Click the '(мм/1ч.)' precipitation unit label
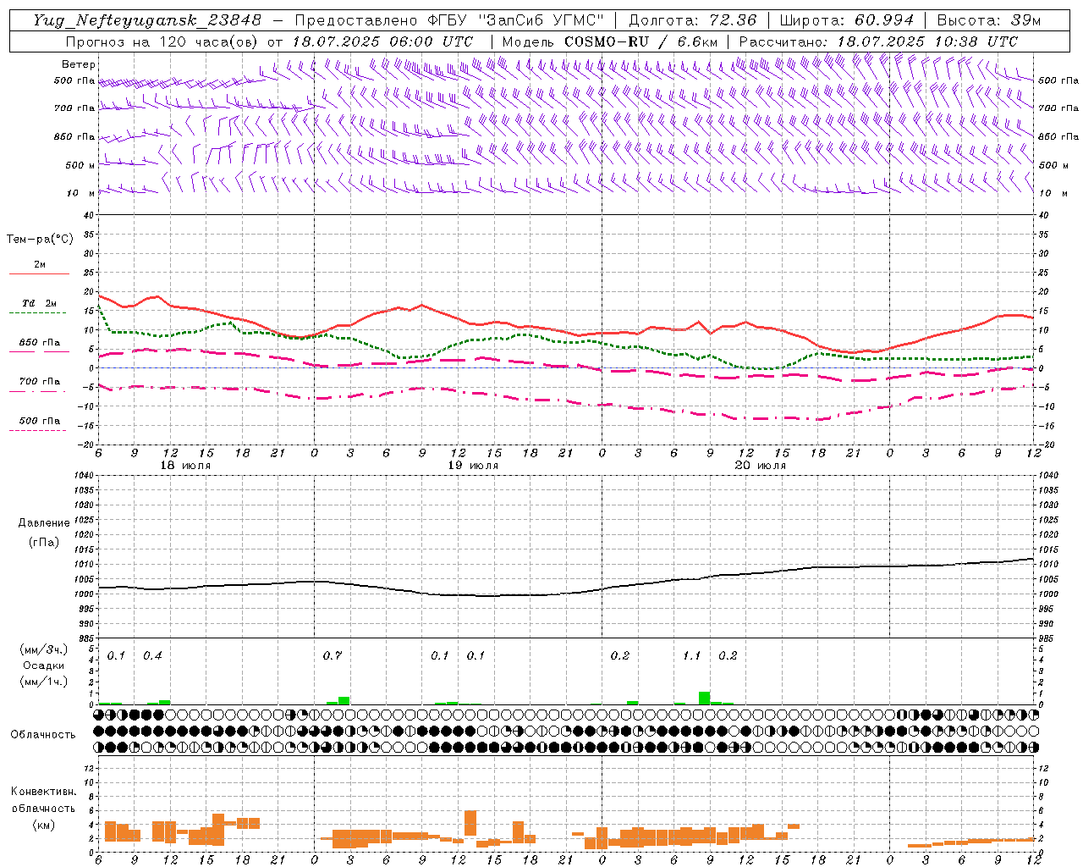Image resolution: width=1083 pixels, height=867 pixels. 44,682
